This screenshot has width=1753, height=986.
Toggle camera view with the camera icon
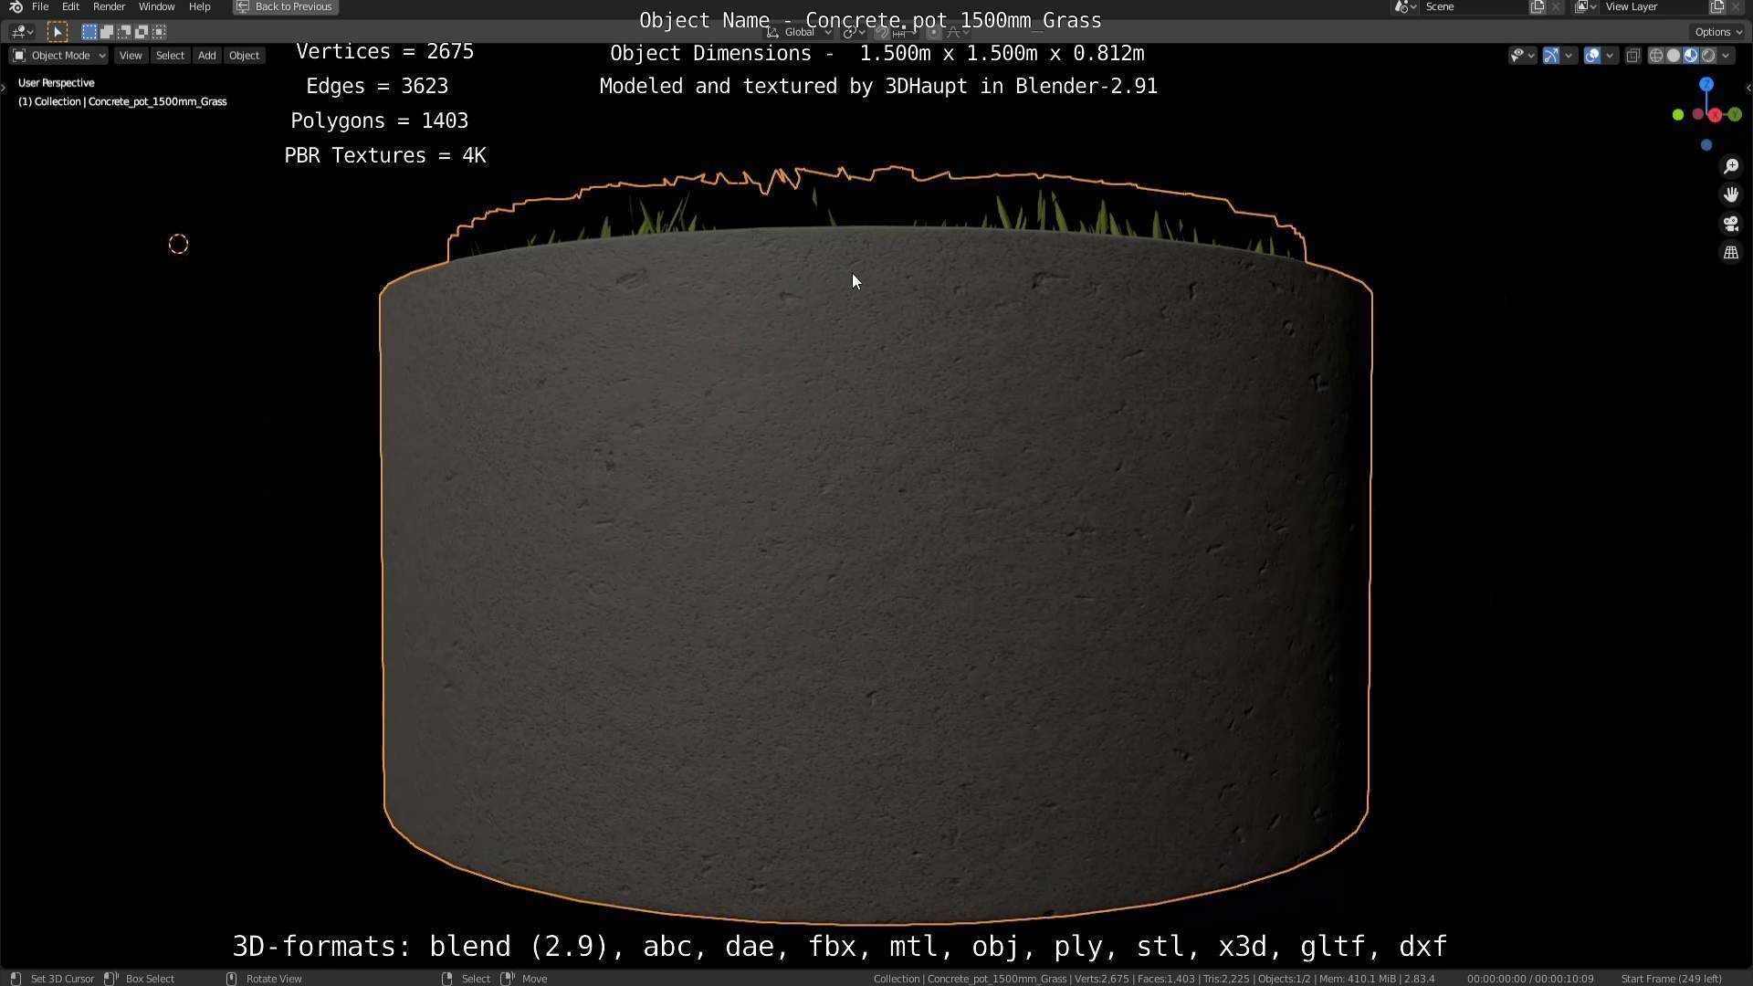click(1730, 224)
